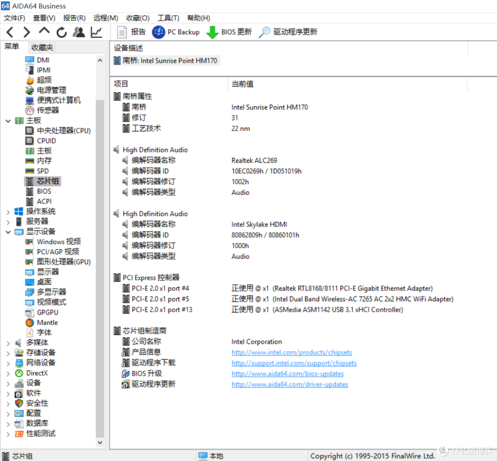The width and height of the screenshot is (497, 461).
Task: Select 内存 memory item
Action: [38, 161]
